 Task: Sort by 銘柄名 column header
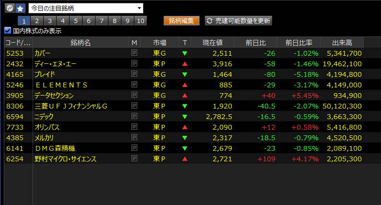[x=81, y=43]
